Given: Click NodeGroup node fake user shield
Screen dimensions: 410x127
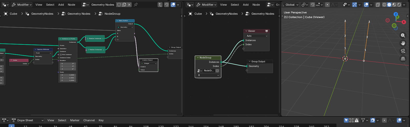Looking at the screenshot, I should [217, 71].
